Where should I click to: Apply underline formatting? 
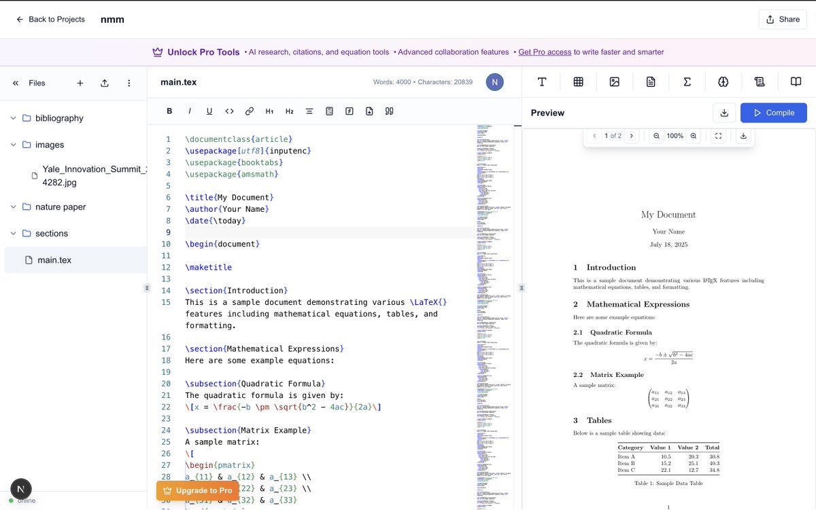coord(209,111)
